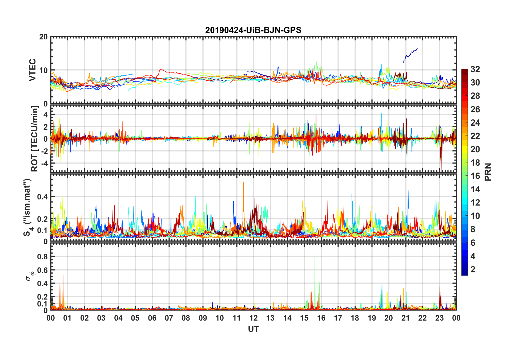The width and height of the screenshot is (507, 344).
Task: Select the "11" hour tick on the UT axis
Action: pos(236,318)
